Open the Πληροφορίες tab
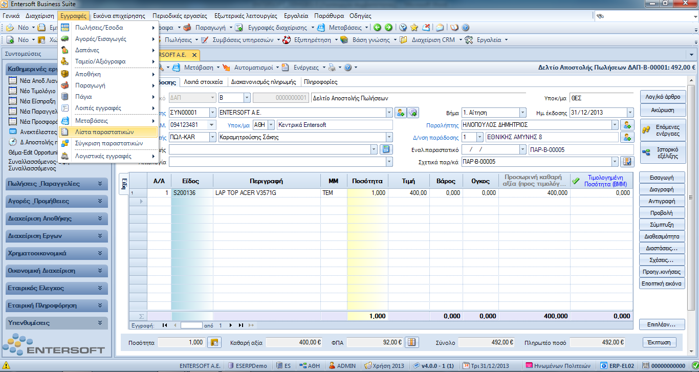The width and height of the screenshot is (699, 372). (320, 82)
